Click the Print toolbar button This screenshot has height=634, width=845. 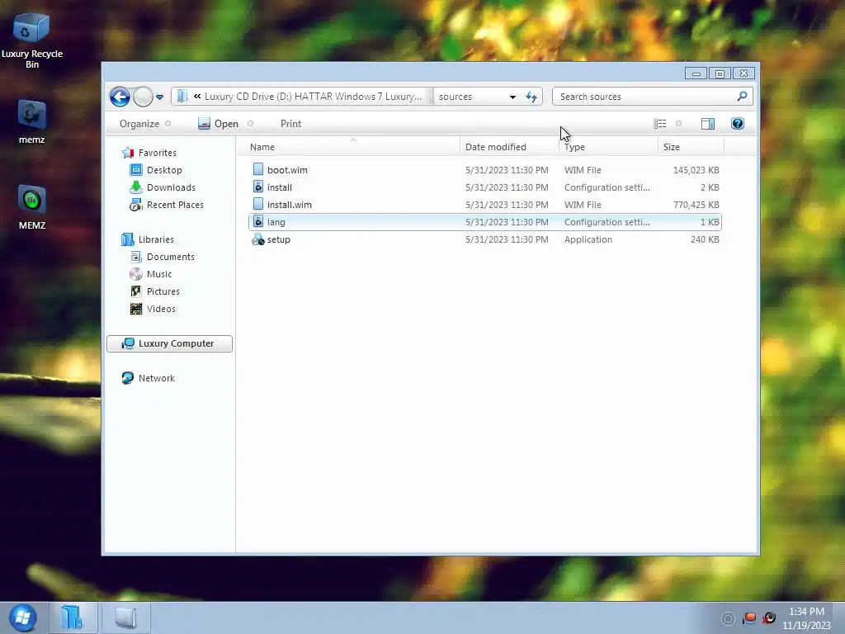[x=291, y=124]
